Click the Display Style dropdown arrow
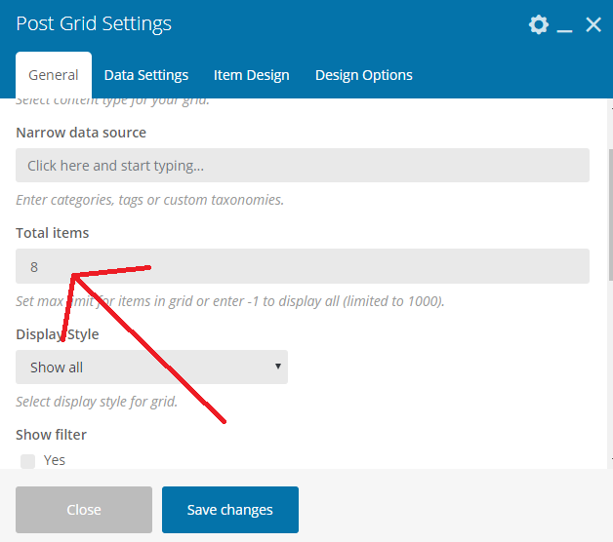 click(278, 367)
